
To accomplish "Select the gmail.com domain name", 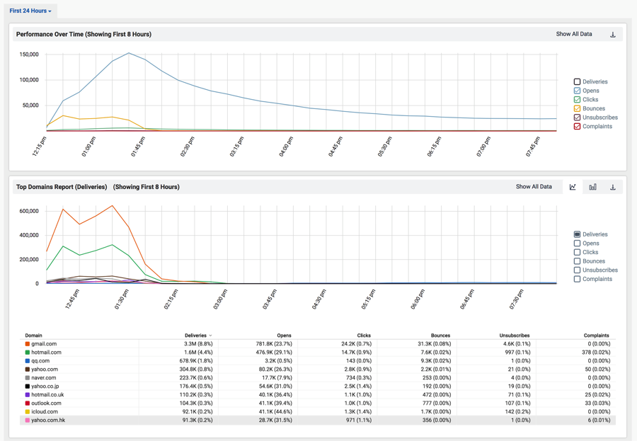I will [44, 344].
